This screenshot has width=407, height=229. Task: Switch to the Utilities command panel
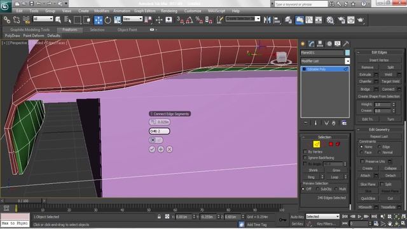346,44
